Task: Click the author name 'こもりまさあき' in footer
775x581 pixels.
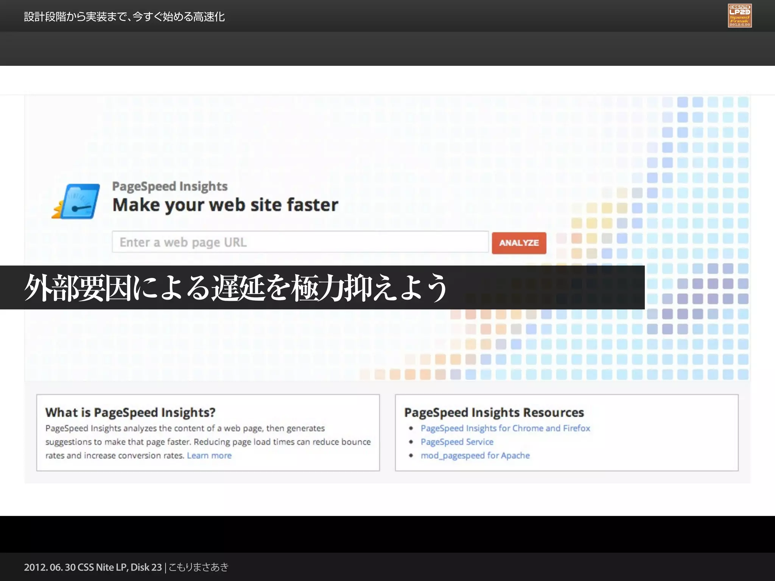Action: click(198, 567)
